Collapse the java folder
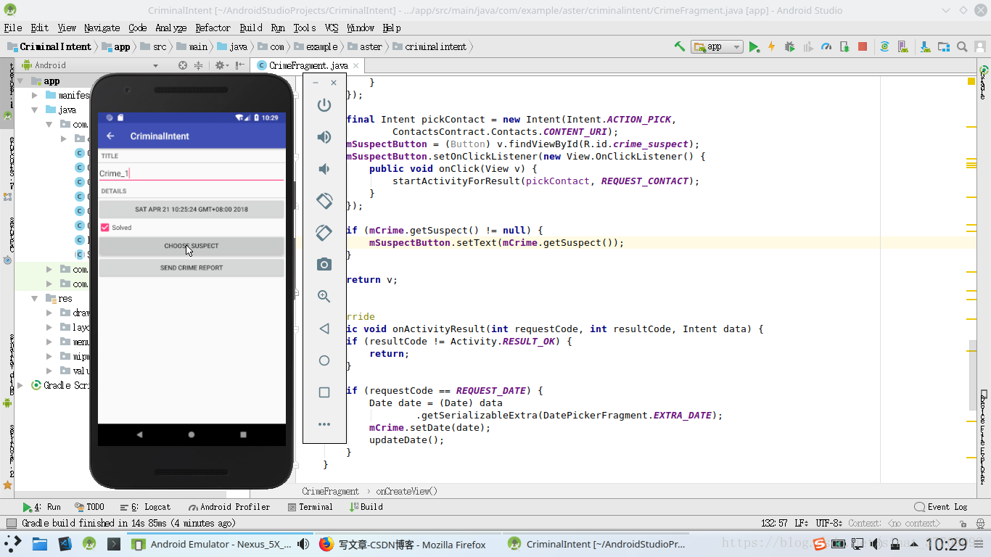 pos(35,110)
